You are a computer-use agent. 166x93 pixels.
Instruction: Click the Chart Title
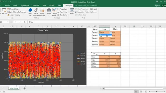(x=43, y=30)
